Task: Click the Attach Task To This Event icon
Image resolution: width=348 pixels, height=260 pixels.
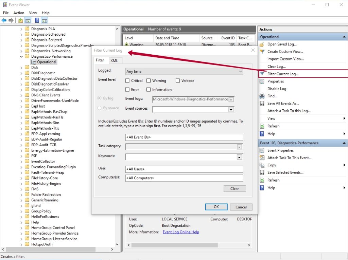Action: pos(262,158)
